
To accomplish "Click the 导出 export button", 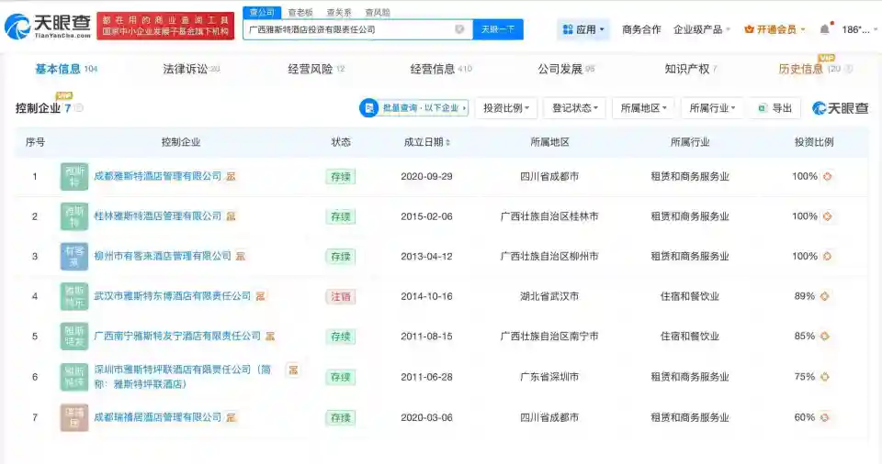I will pyautogui.click(x=775, y=108).
